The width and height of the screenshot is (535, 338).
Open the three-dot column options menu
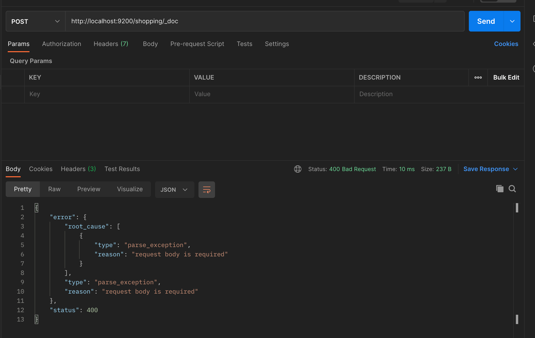pyautogui.click(x=478, y=78)
